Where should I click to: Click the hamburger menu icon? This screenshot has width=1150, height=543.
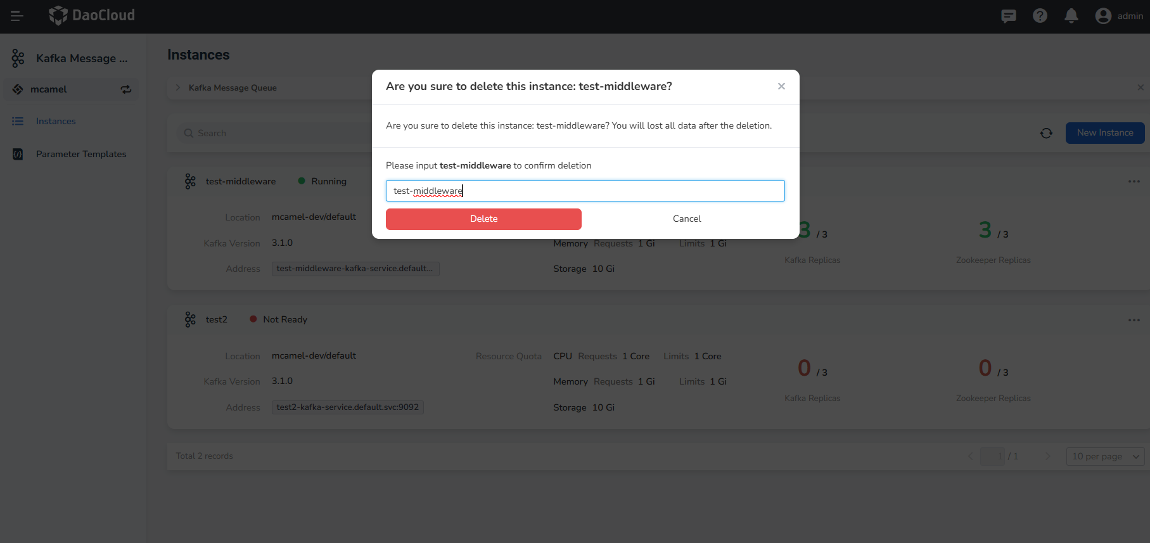(x=17, y=16)
